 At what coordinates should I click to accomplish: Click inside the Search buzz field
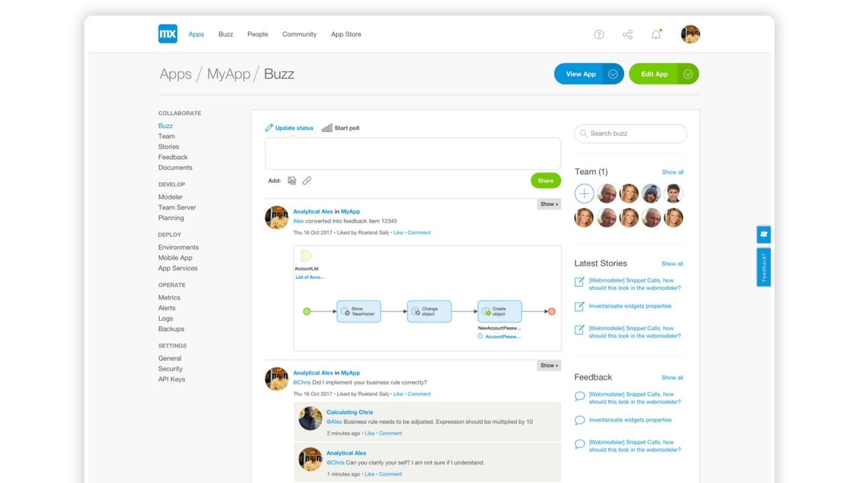click(x=629, y=133)
